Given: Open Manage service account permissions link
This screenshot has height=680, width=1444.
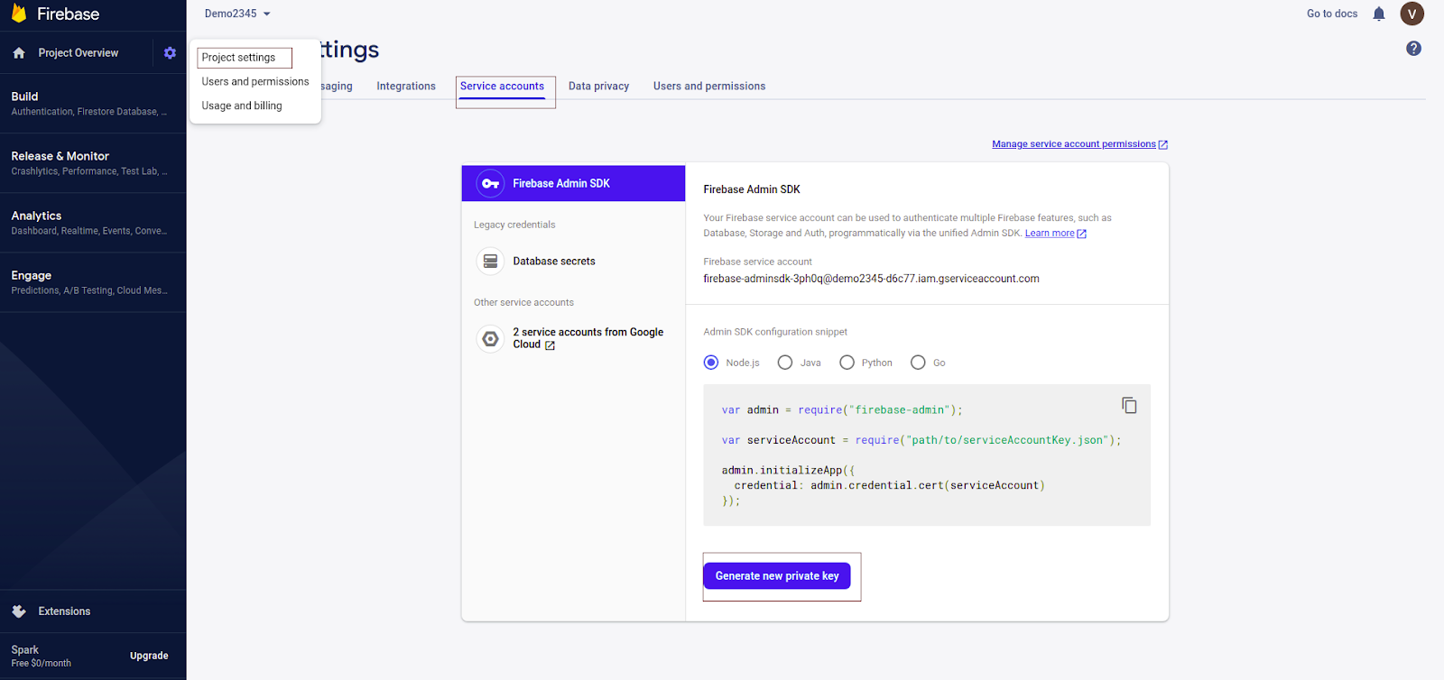Looking at the screenshot, I should point(1074,144).
